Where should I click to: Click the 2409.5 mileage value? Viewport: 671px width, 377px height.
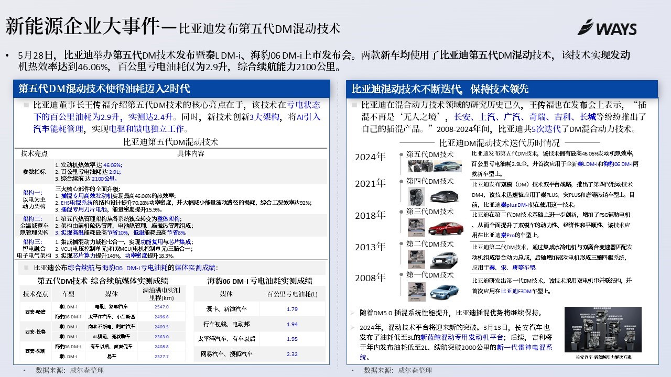[161, 326]
